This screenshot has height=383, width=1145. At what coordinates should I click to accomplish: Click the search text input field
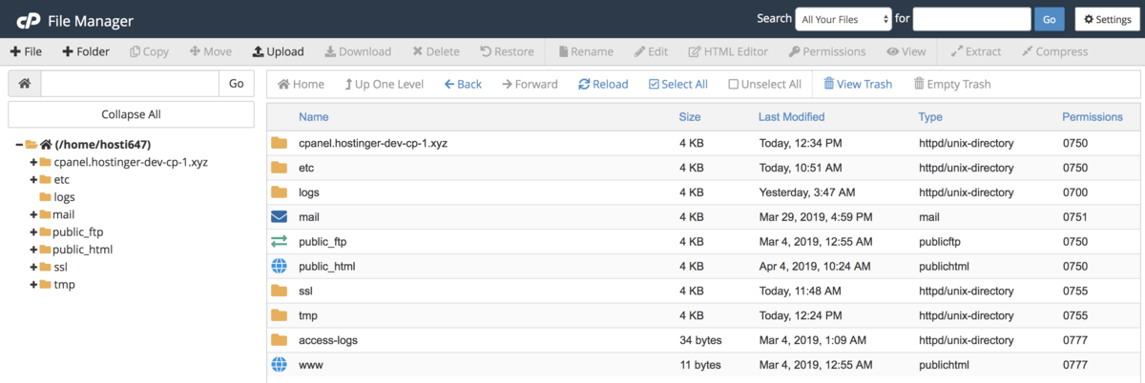point(970,19)
